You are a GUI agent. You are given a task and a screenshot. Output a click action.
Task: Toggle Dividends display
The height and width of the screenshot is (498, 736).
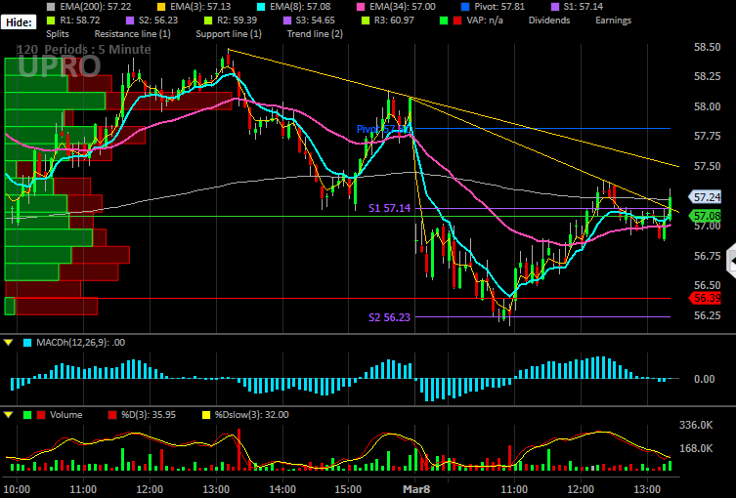click(549, 21)
